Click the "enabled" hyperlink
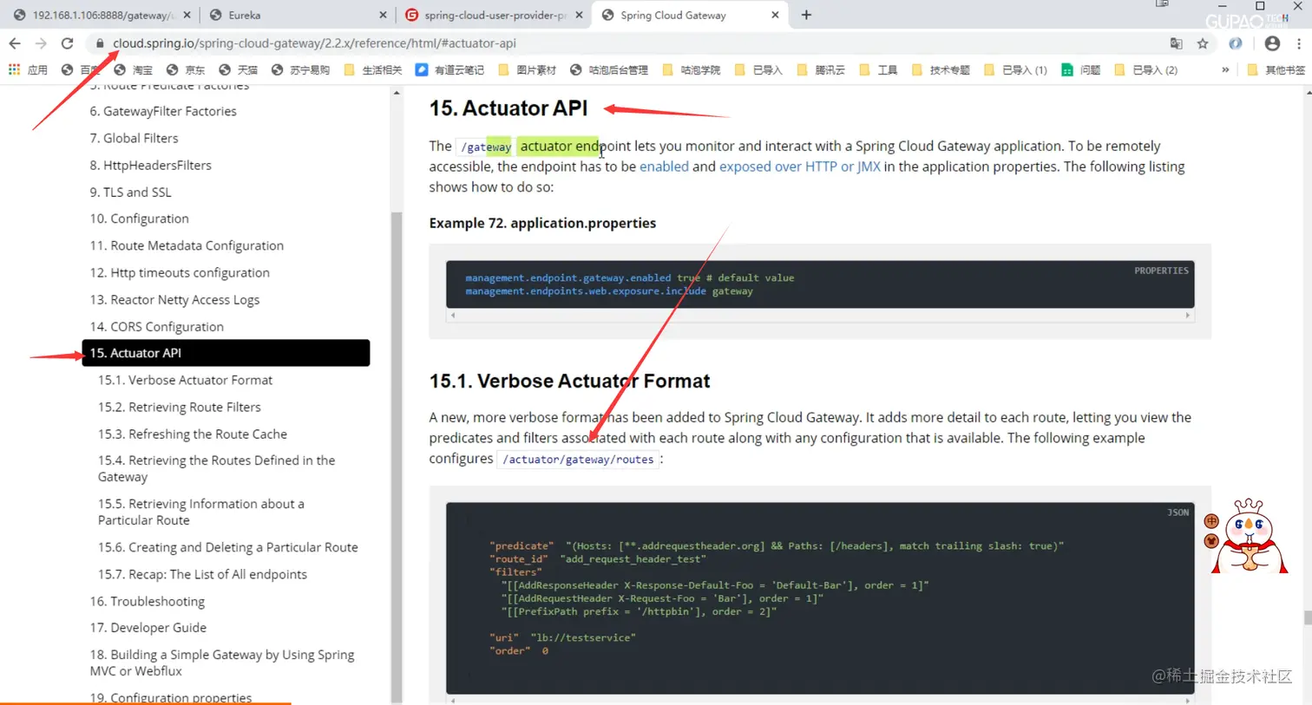Viewport: 1312px width, 705px height. (x=664, y=166)
